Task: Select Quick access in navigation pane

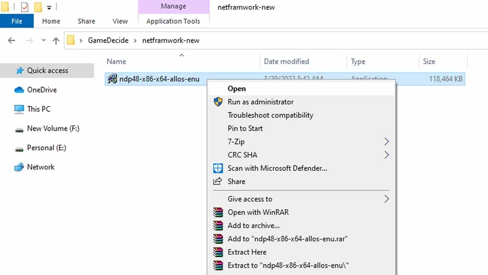Action: click(47, 71)
